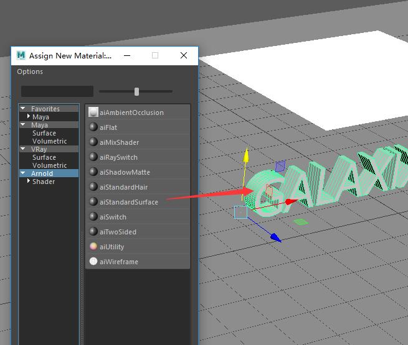This screenshot has width=408, height=345.
Task: Collapse the VRay category
Action: point(23,149)
